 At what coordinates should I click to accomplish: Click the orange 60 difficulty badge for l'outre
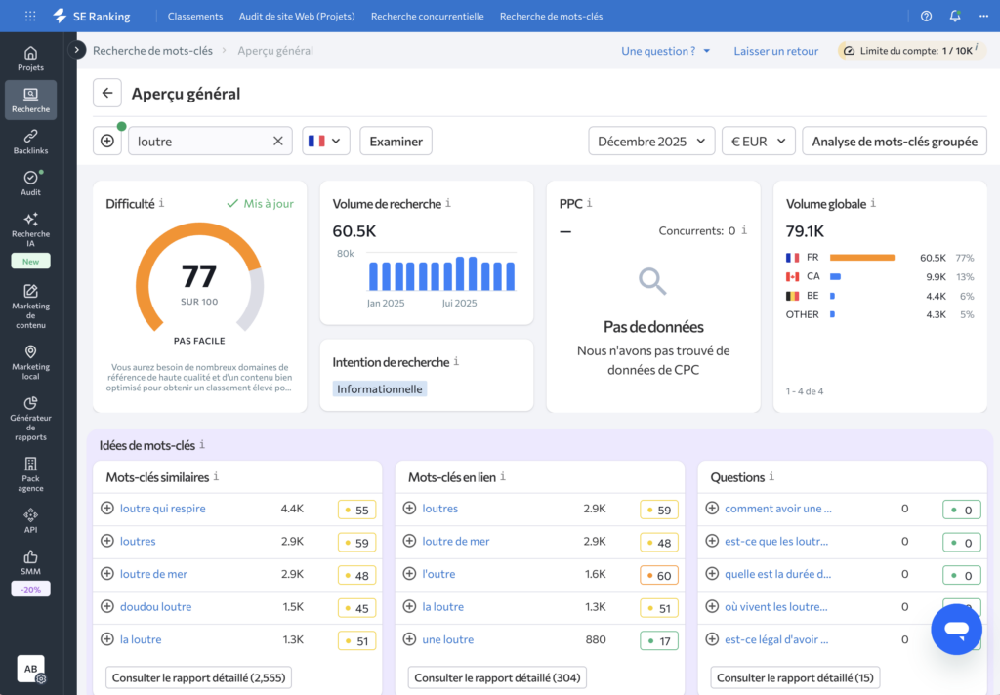(659, 575)
